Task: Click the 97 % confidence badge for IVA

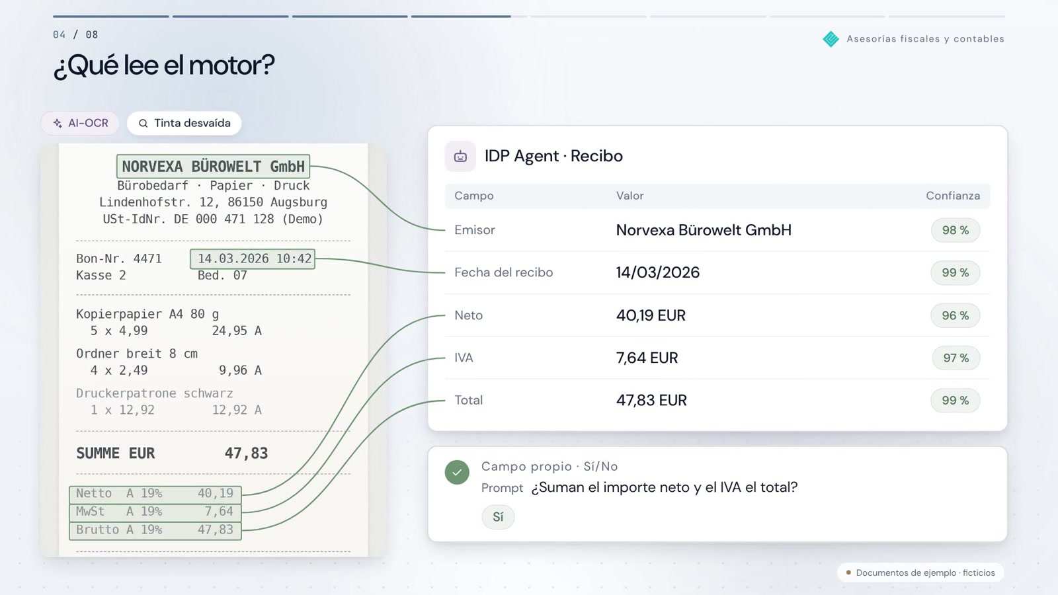Action: pyautogui.click(x=956, y=358)
